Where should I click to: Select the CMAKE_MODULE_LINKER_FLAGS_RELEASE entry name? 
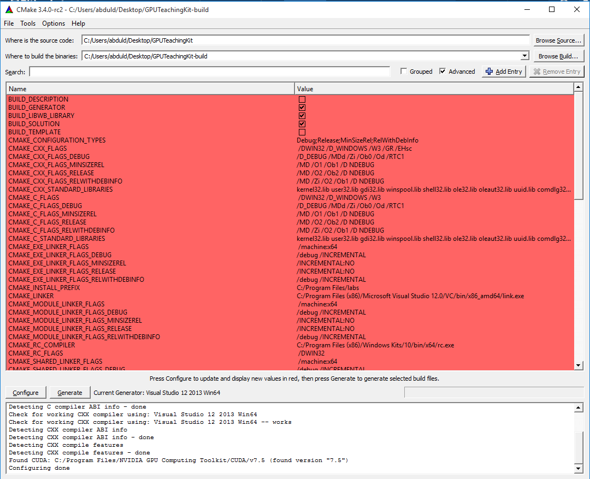pyautogui.click(x=70, y=329)
